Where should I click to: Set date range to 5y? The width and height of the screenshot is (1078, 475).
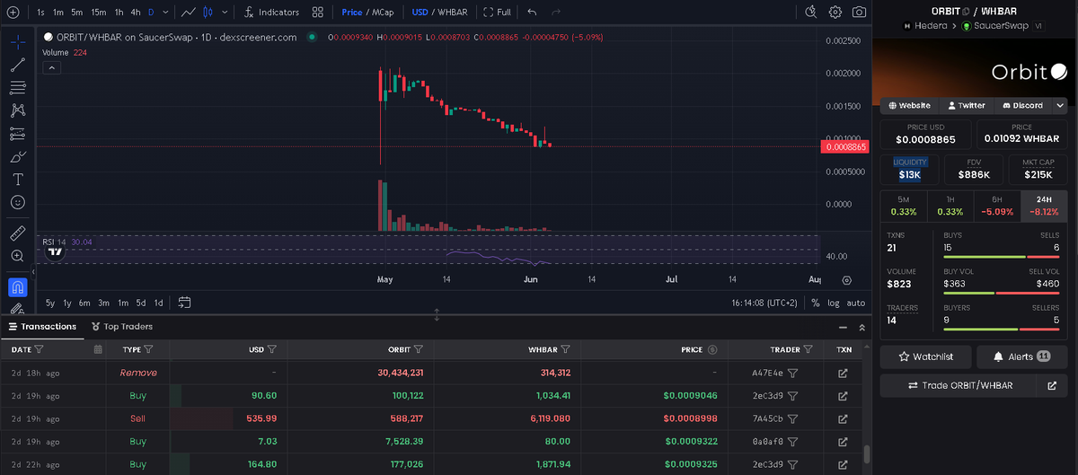(x=50, y=303)
